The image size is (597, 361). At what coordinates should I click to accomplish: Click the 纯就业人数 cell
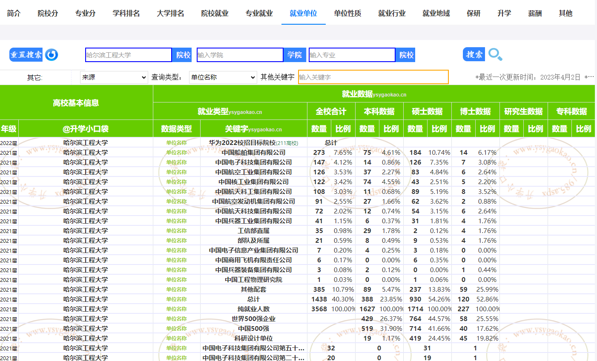[x=253, y=309]
